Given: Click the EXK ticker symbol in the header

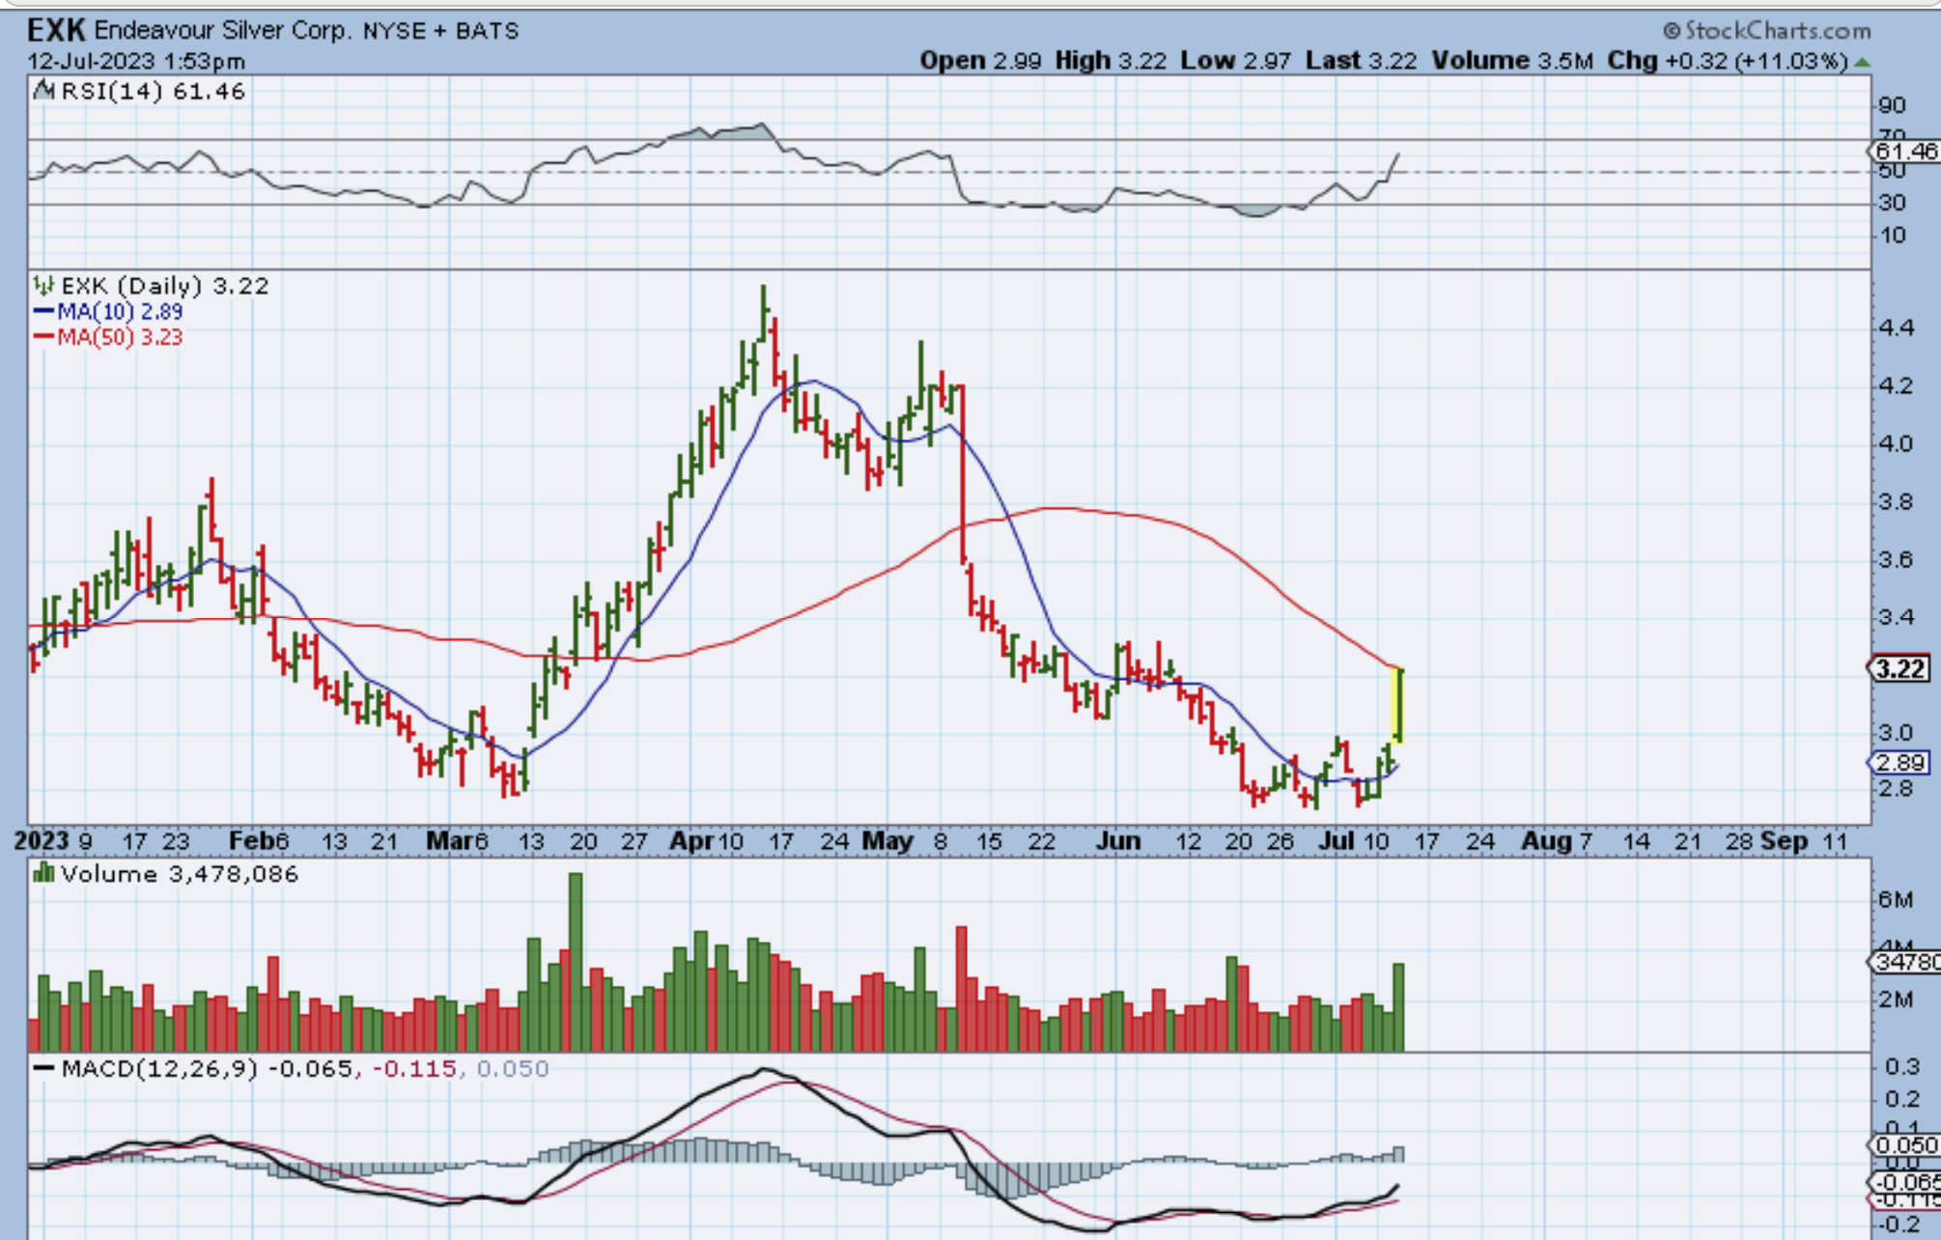Looking at the screenshot, I should coord(56,31).
